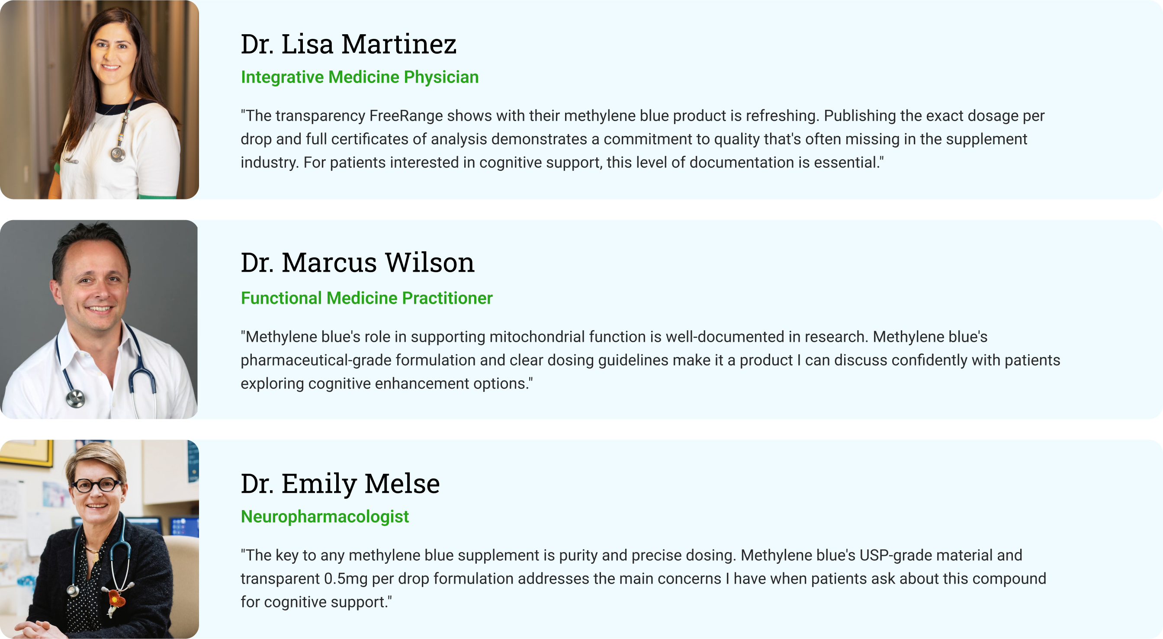
Task: Click the Integrative Medicine Physician title
Action: (x=360, y=77)
